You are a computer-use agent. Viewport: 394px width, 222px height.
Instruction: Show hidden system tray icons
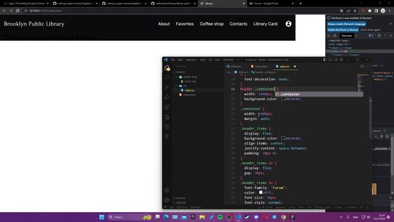pos(341,217)
